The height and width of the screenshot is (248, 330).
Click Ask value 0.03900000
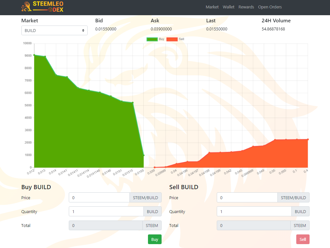tap(161, 29)
